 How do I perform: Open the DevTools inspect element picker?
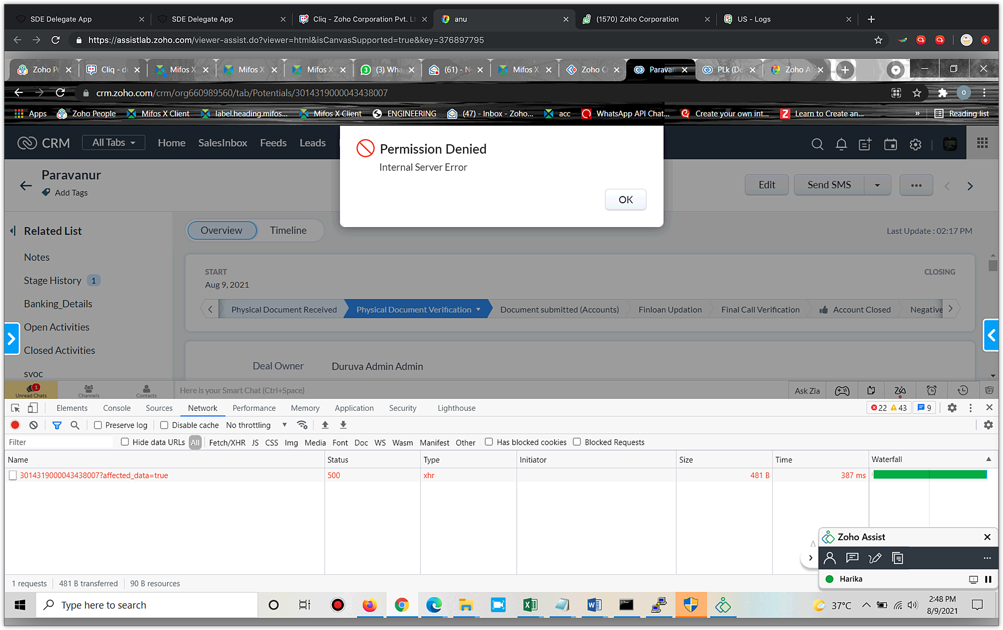point(15,408)
